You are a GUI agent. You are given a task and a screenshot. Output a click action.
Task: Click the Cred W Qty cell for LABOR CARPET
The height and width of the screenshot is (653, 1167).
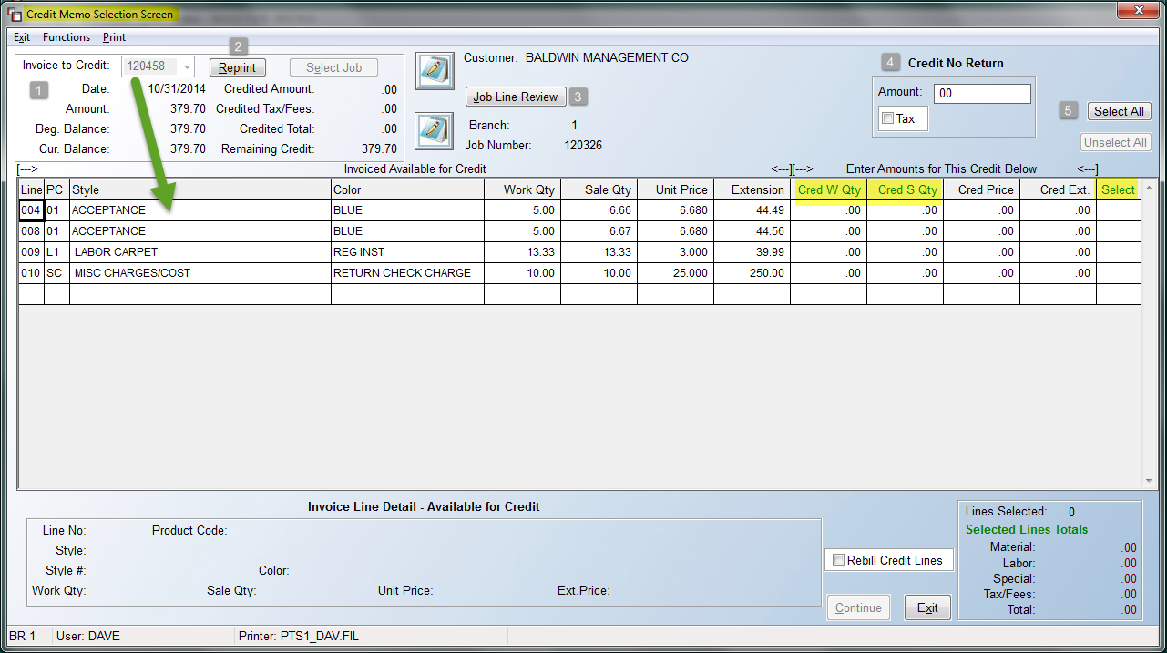tap(829, 251)
